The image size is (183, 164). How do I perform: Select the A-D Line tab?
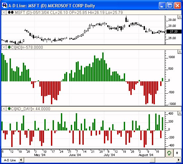click(10, 160)
